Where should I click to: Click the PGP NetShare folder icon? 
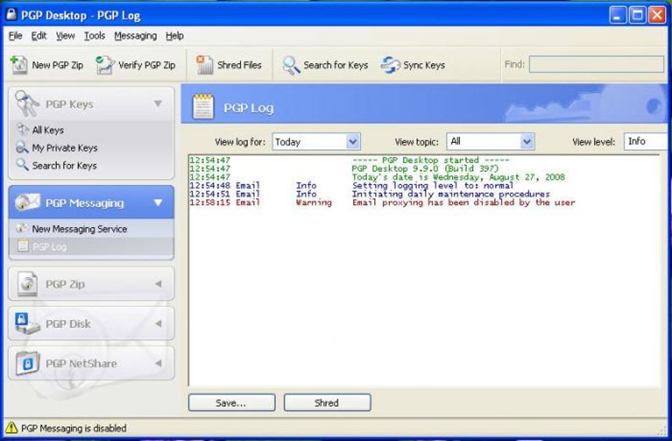click(x=28, y=363)
